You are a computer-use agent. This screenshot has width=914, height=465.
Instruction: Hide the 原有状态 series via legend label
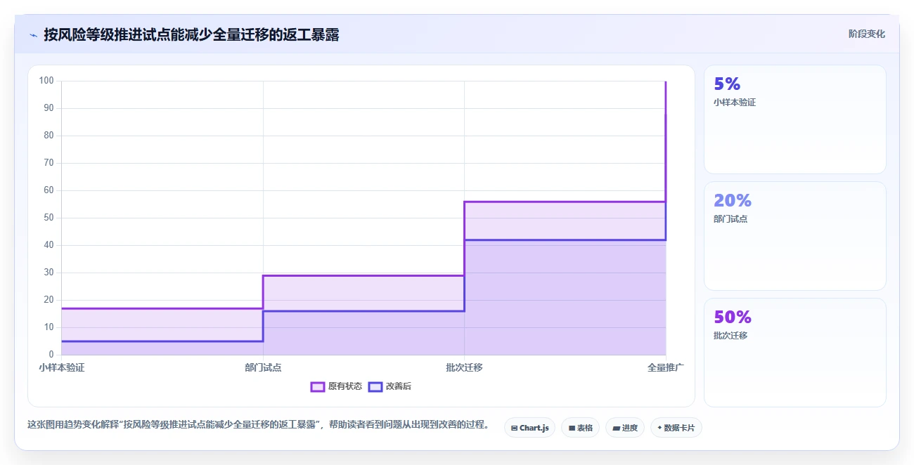pyautogui.click(x=345, y=387)
